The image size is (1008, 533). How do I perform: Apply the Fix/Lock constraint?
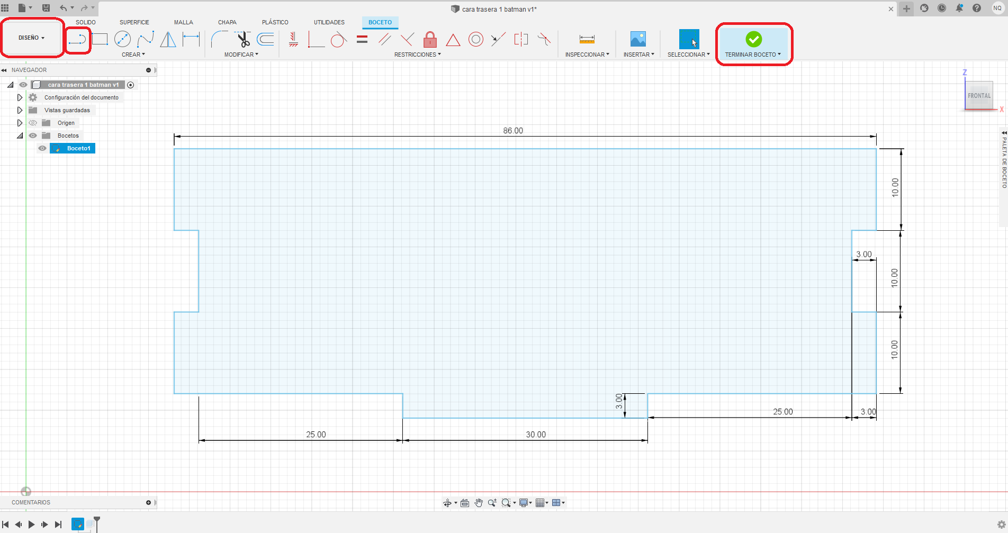point(430,39)
